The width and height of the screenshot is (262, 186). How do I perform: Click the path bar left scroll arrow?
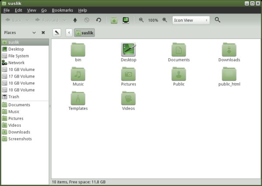pos(69,33)
